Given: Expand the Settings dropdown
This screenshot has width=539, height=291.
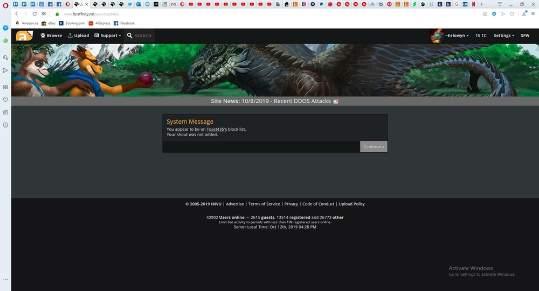Looking at the screenshot, I should [x=504, y=36].
